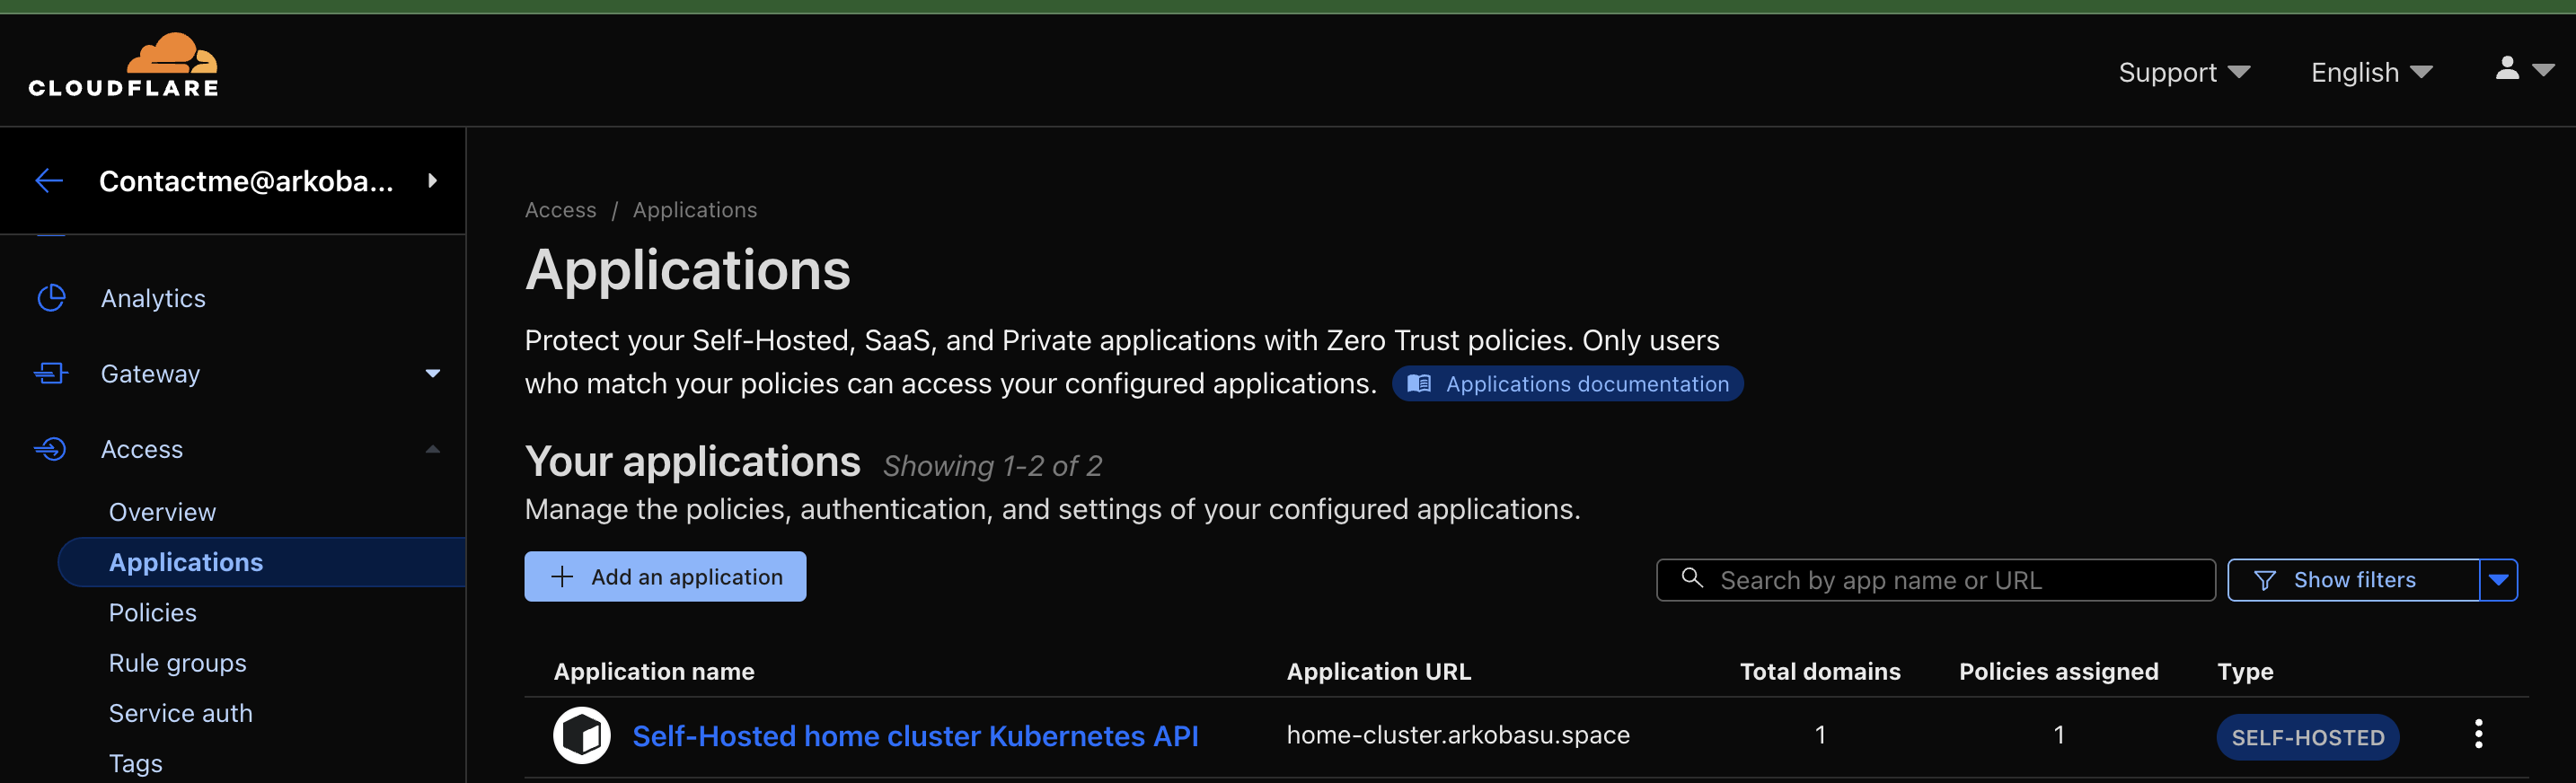This screenshot has width=2576, height=783.
Task: Click the search magnifier icon
Action: (1692, 578)
